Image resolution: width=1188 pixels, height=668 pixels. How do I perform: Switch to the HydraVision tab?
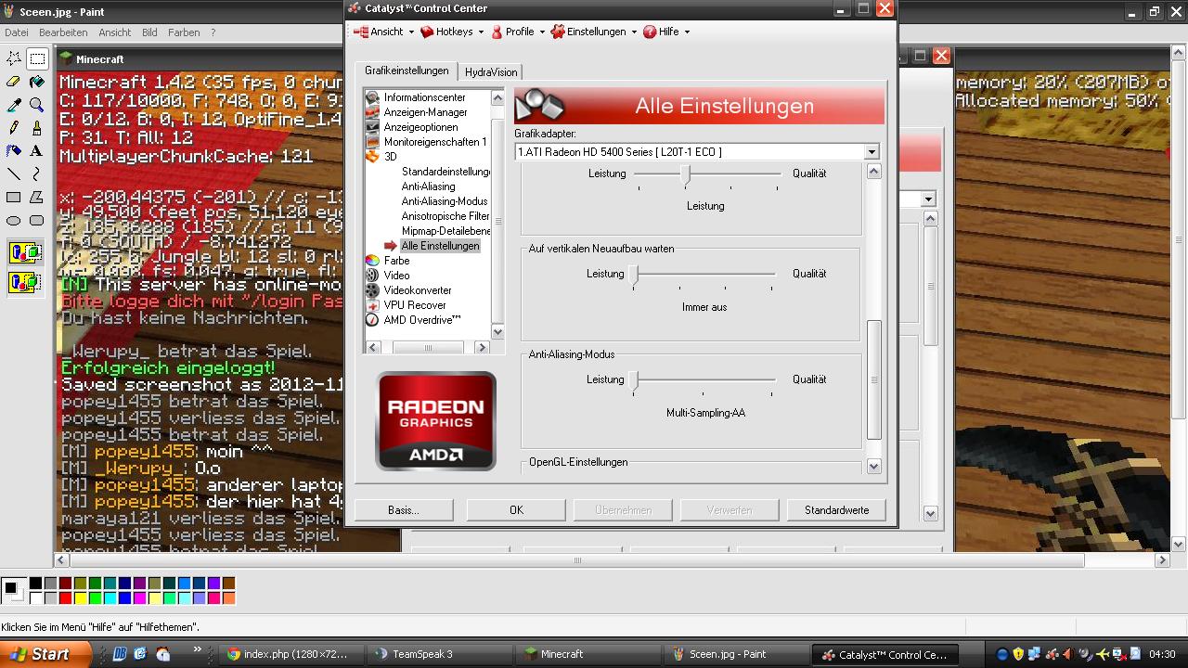(491, 72)
